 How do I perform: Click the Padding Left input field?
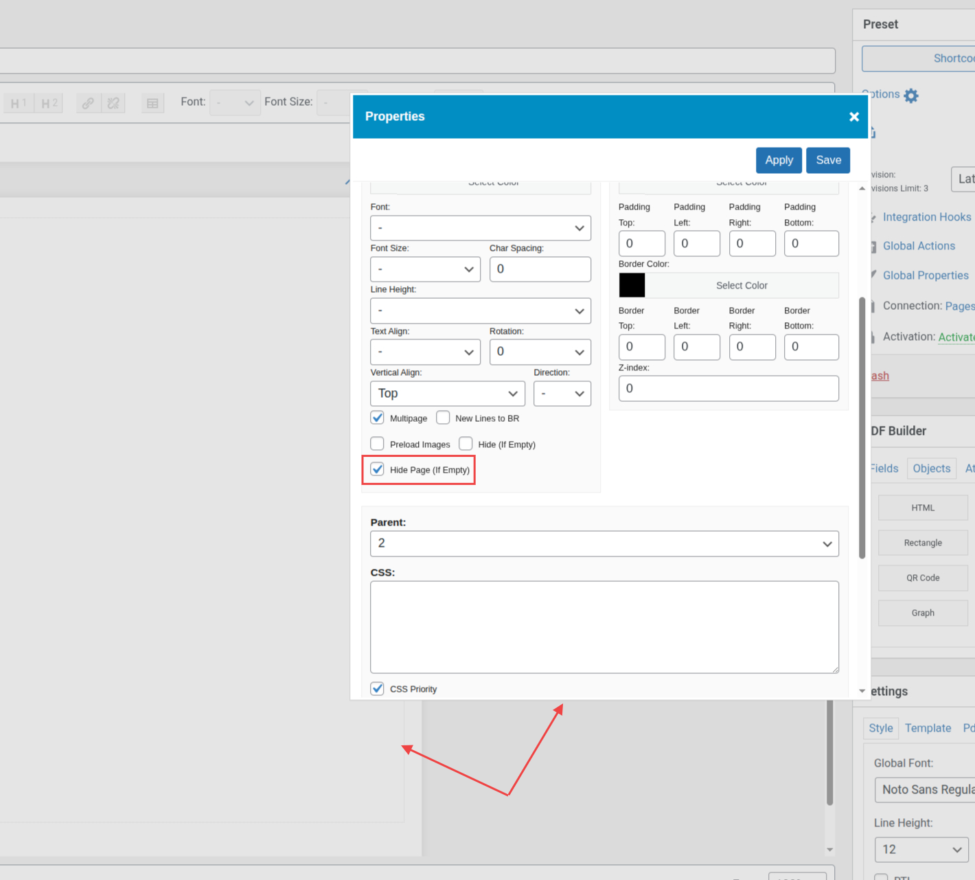[697, 243]
